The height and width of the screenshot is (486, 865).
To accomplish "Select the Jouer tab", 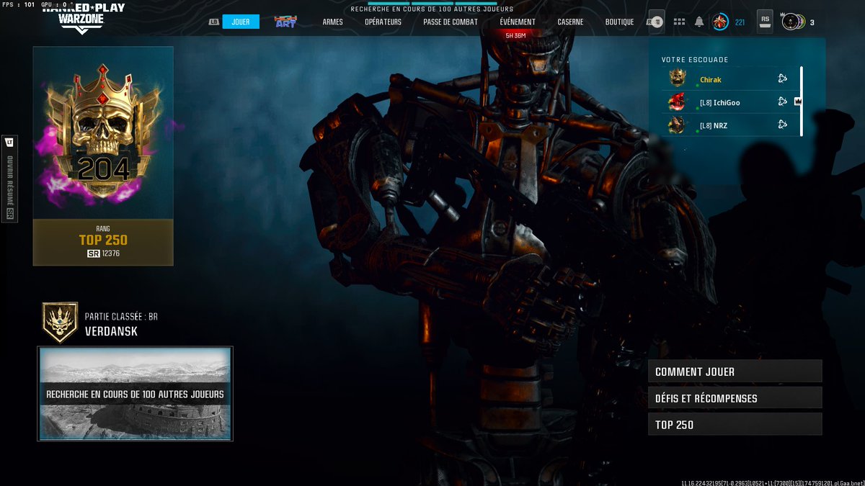I will click(241, 22).
